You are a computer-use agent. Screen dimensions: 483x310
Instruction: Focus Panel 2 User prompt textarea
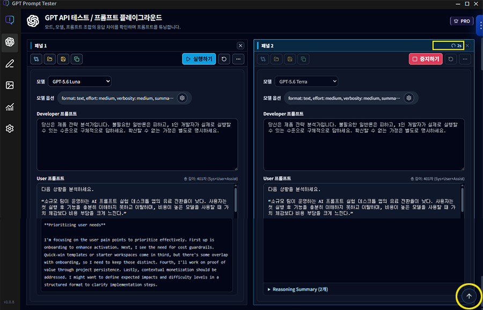click(362, 201)
